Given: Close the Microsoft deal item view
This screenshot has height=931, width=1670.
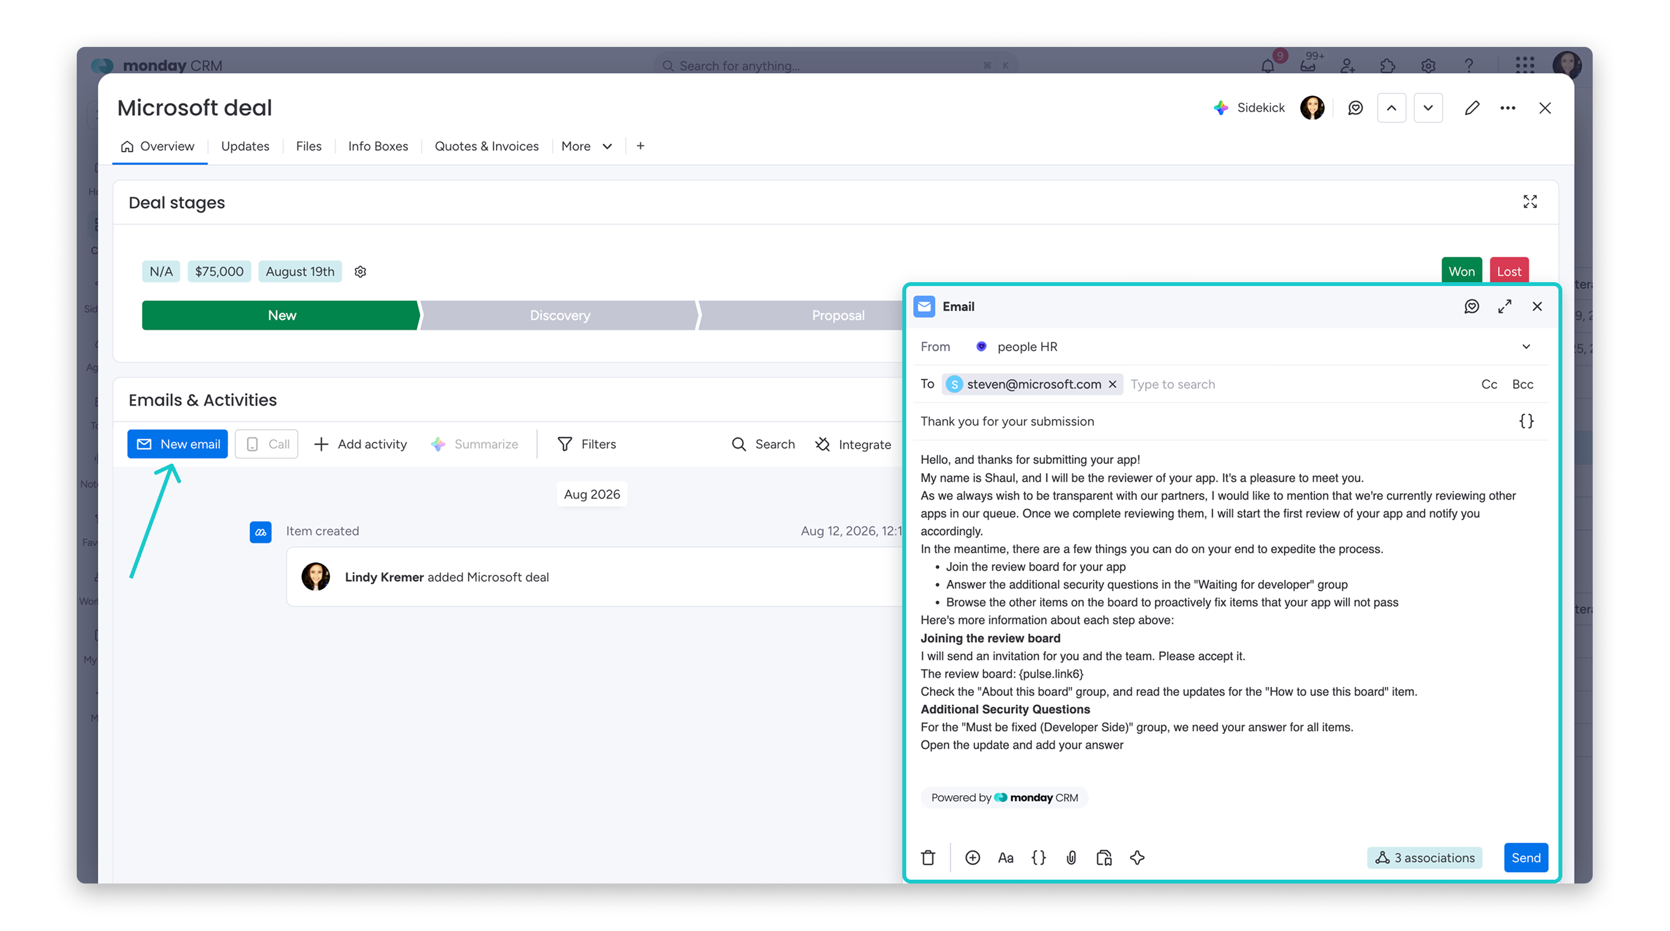Looking at the screenshot, I should coord(1544,108).
